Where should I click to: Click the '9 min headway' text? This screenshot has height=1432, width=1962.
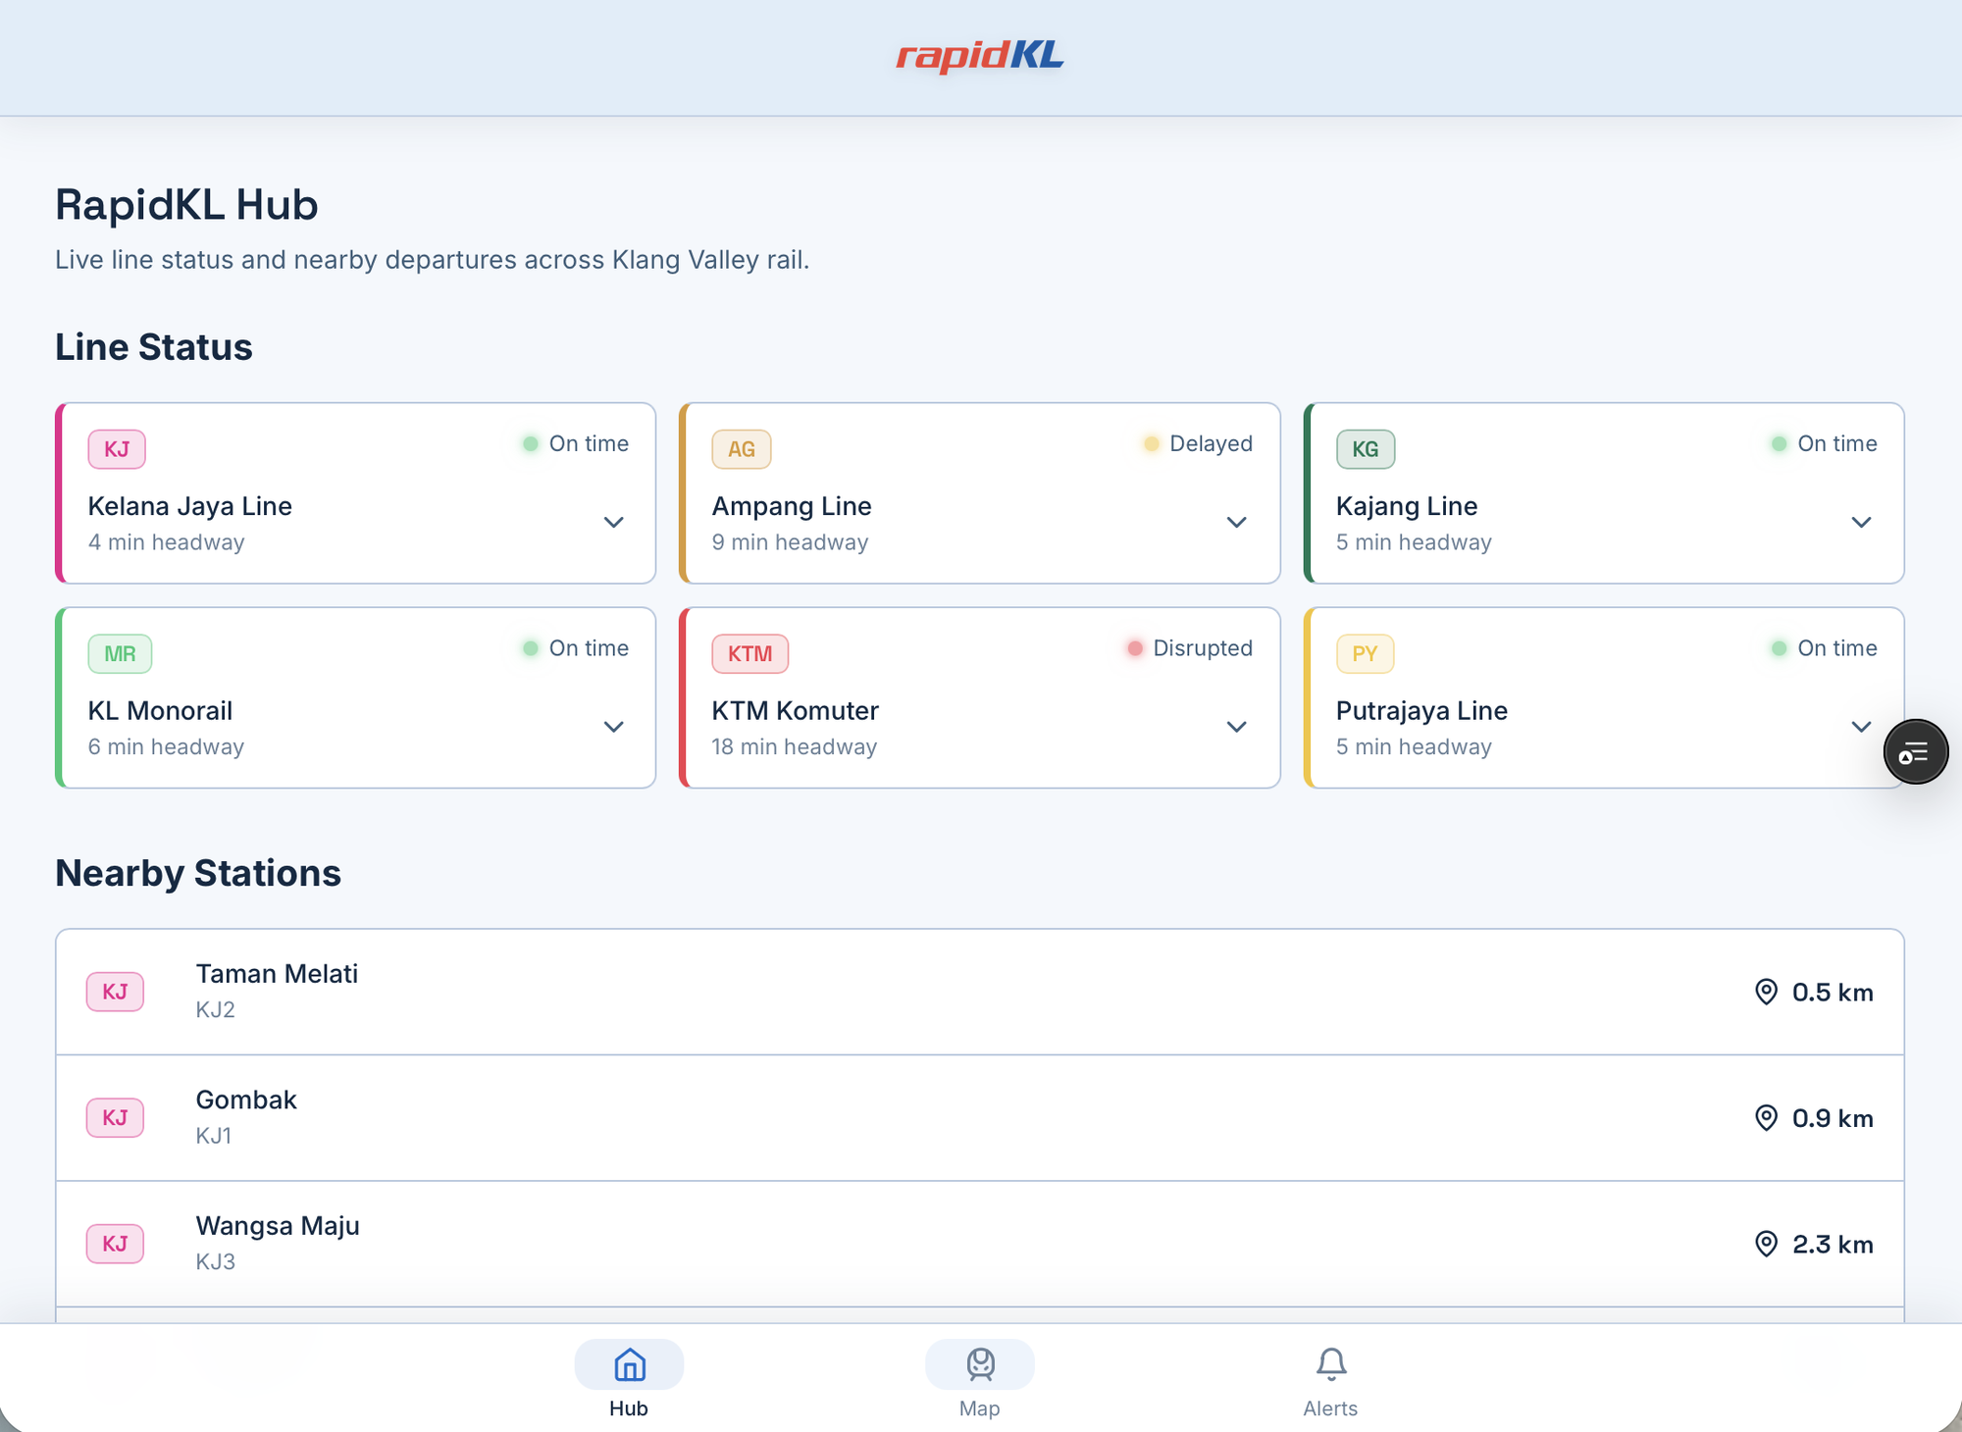[x=791, y=542]
